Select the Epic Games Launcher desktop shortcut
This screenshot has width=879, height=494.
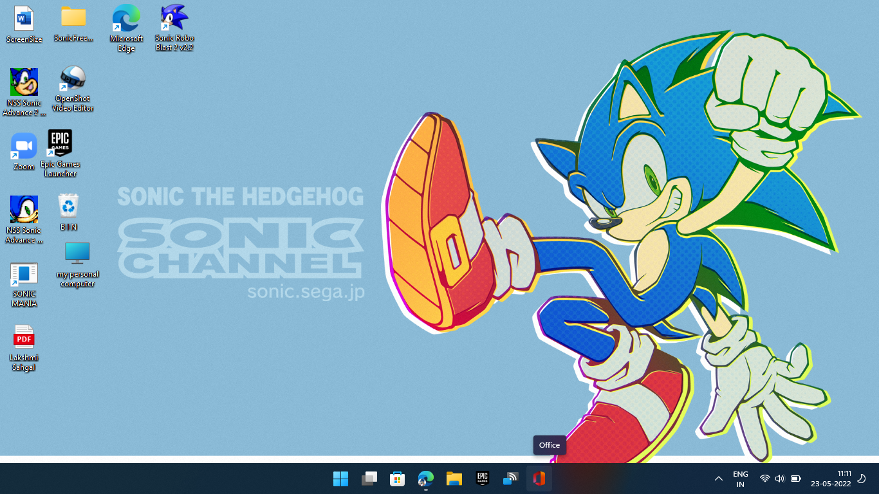[60, 154]
